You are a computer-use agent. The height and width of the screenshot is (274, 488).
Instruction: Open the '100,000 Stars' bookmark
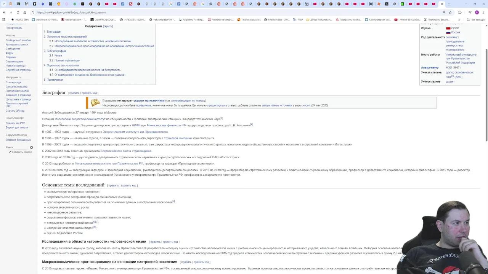[20, 19]
